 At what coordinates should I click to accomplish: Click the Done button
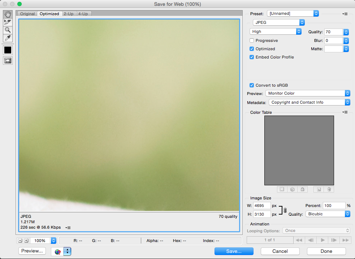(326, 251)
